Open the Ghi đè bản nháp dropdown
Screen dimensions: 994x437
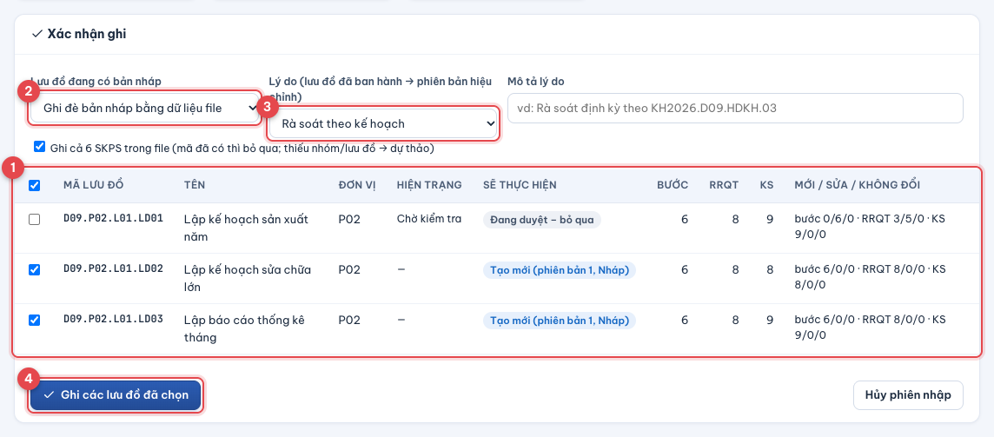(144, 109)
